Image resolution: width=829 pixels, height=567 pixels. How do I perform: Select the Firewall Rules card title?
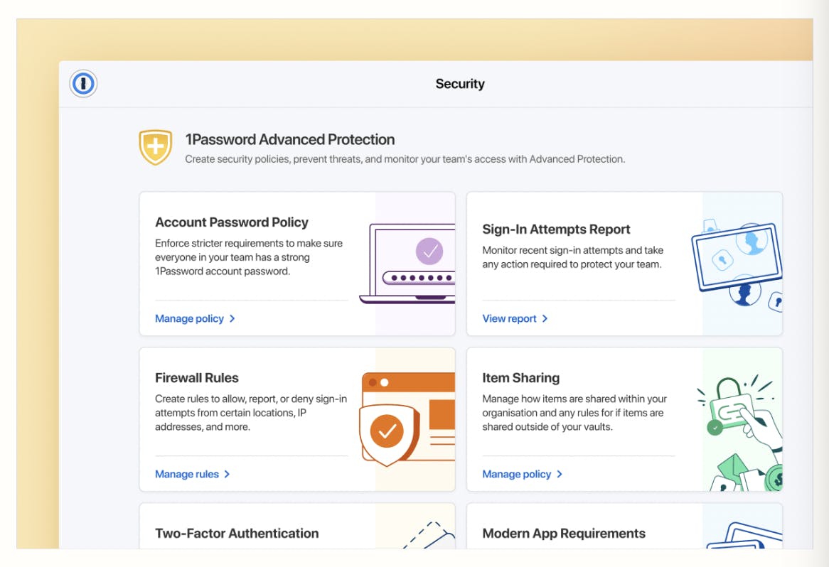coord(197,378)
